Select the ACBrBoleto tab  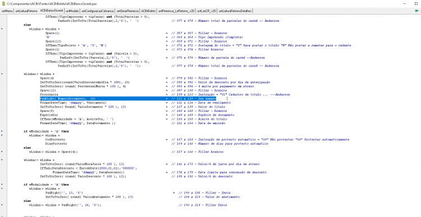148,11
